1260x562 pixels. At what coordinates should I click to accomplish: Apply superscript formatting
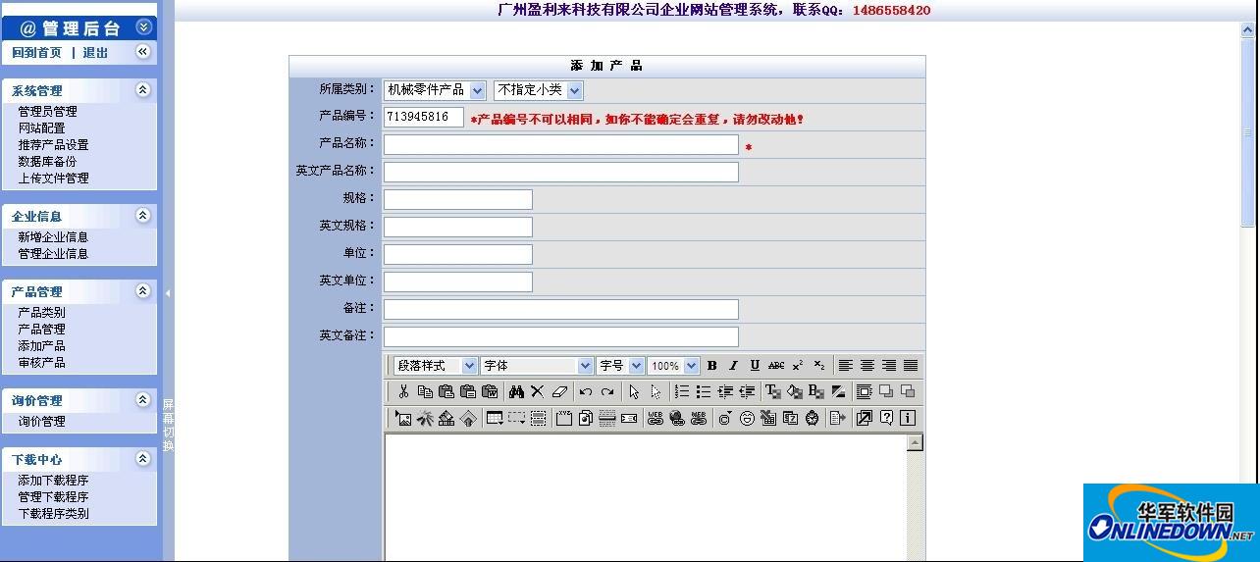[x=798, y=366]
